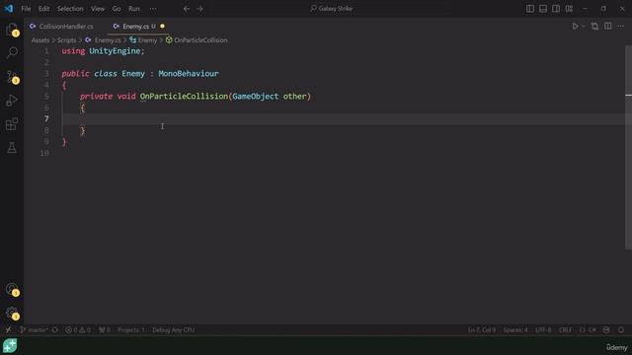Open the Go menu
The height and width of the screenshot is (355, 632).
tap(117, 9)
